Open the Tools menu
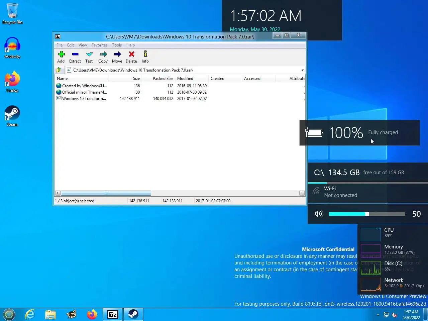The width and height of the screenshot is (428, 321). [x=117, y=45]
